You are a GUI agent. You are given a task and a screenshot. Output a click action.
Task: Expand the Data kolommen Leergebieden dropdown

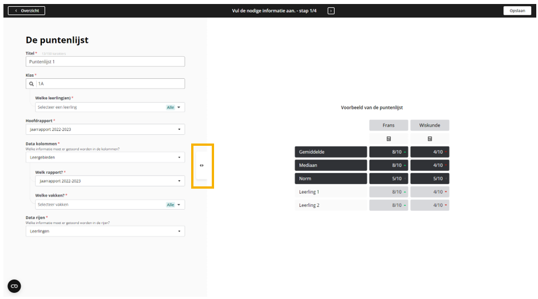pos(105,157)
